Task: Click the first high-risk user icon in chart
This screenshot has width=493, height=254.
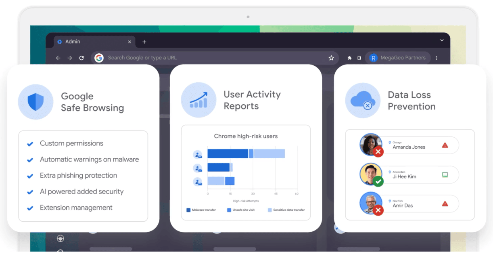Action: point(198,154)
